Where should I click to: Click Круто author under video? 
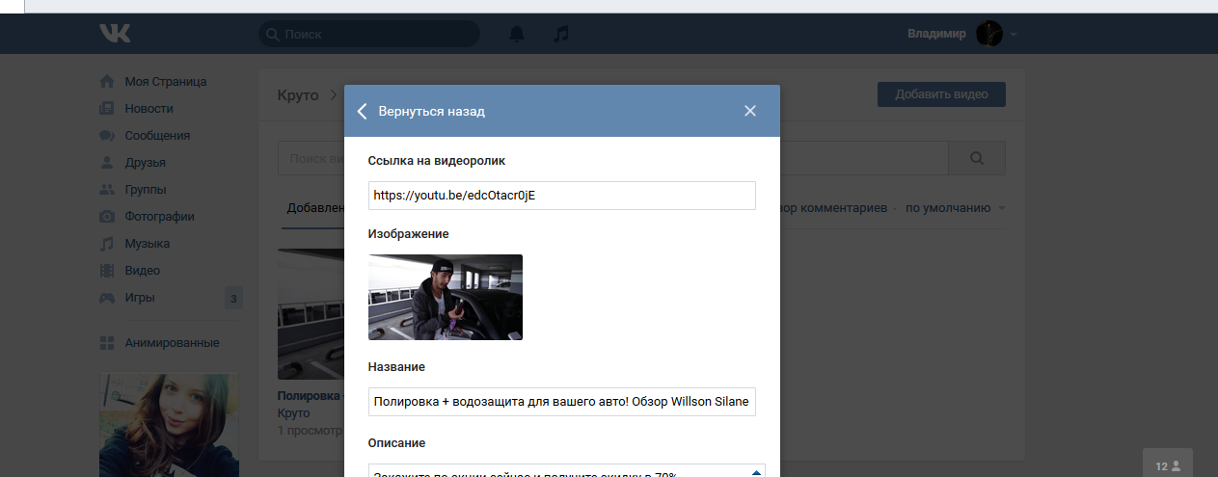[x=293, y=412]
